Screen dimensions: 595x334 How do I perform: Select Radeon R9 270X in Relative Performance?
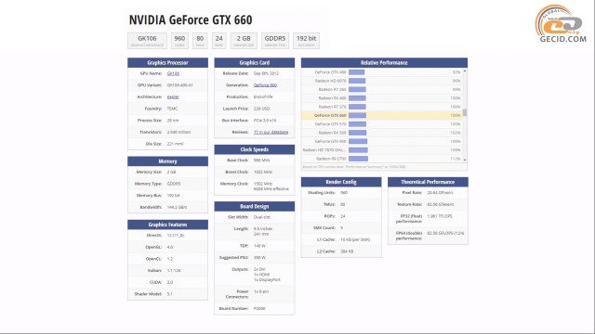331,159
